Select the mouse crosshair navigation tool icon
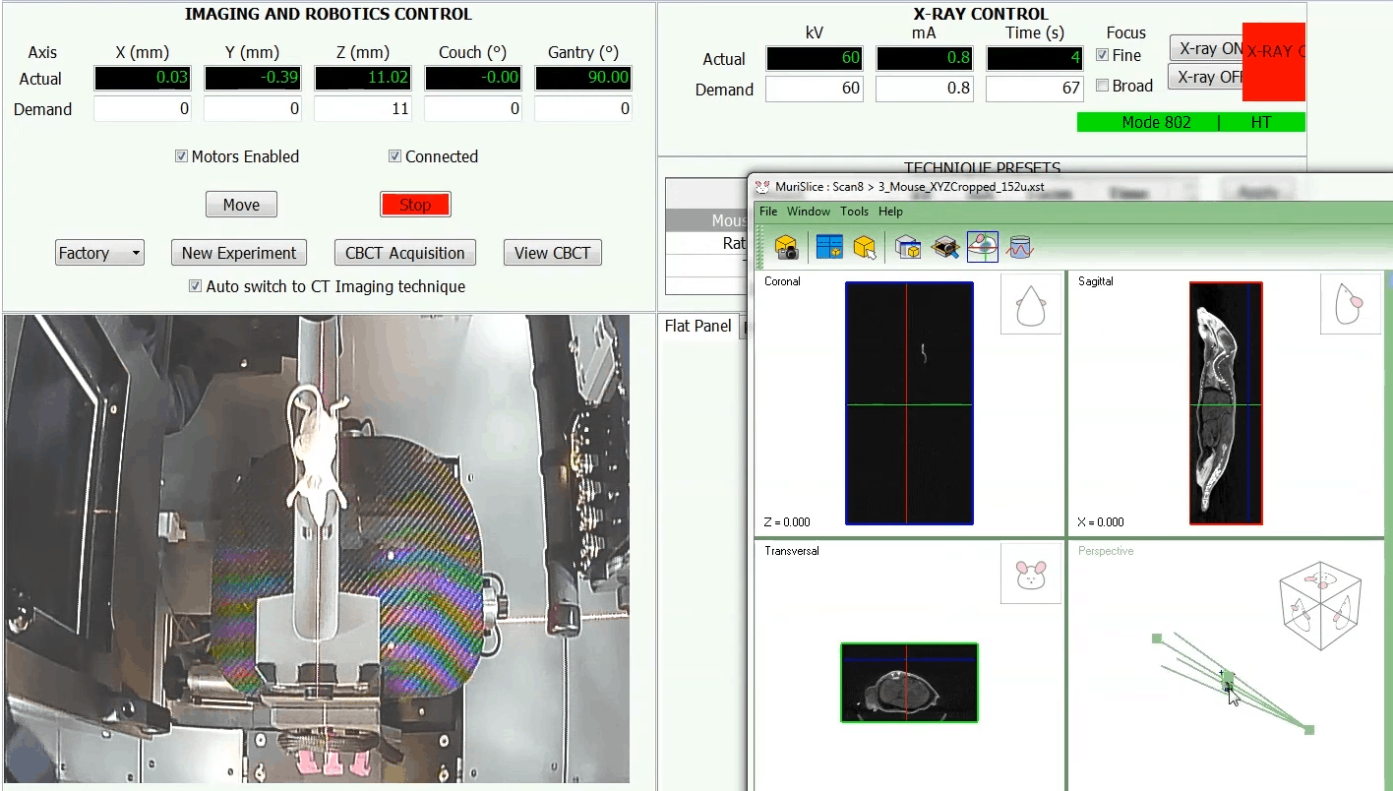The height and width of the screenshot is (791, 1393). (983, 246)
